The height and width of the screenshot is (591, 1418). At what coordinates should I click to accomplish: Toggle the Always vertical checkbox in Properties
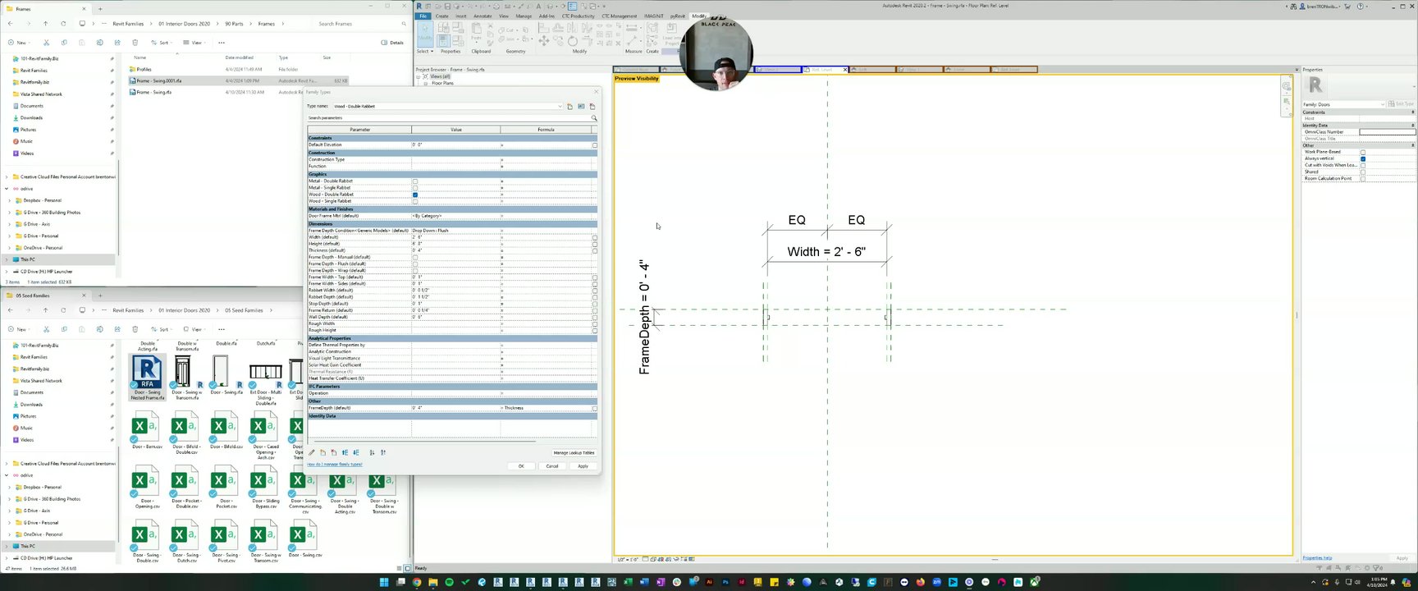click(x=1363, y=158)
